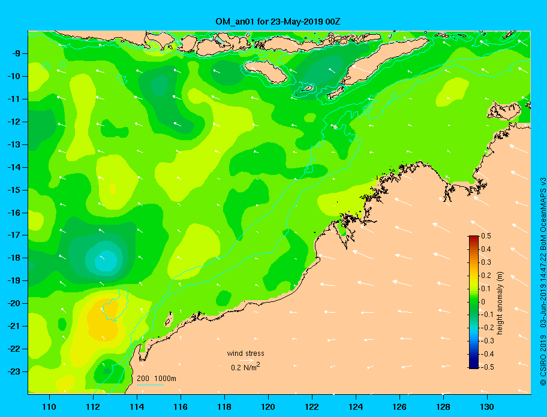Screen dimensions: 547x417
Task: Click latitude axis label "-23"
Action: coord(14,371)
